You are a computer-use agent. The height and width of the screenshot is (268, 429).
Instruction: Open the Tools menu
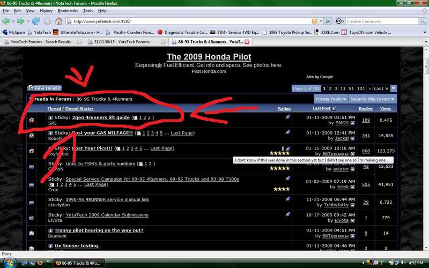tap(88, 11)
